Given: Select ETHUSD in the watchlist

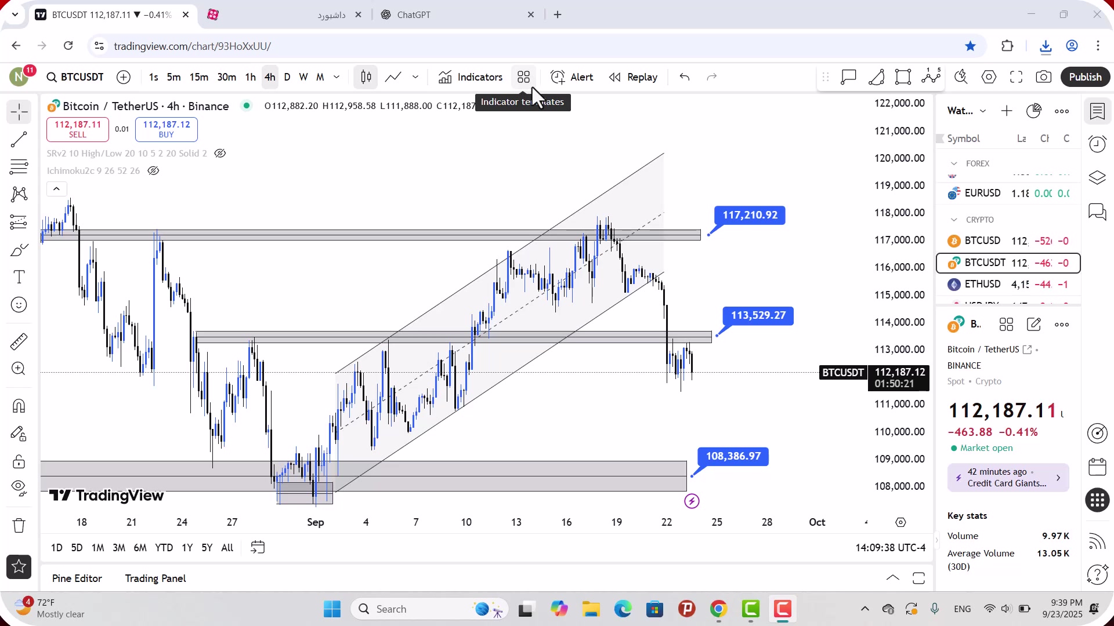Looking at the screenshot, I should (1008, 285).
